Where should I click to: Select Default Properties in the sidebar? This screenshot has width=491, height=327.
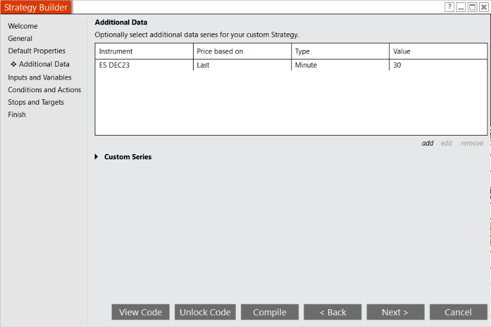click(37, 51)
